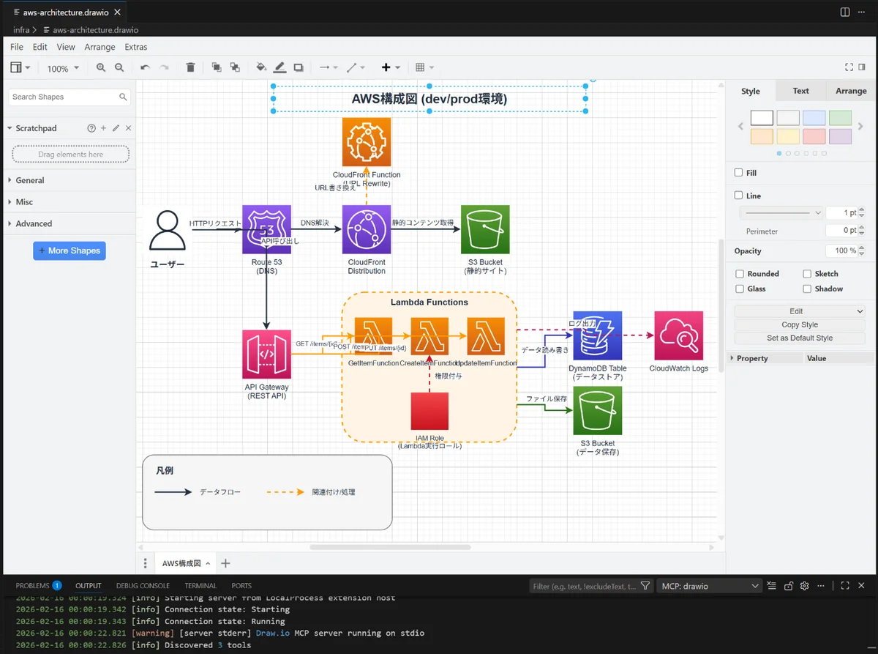This screenshot has height=654, width=878.
Task: Click the More Shapes button
Action: click(x=69, y=250)
